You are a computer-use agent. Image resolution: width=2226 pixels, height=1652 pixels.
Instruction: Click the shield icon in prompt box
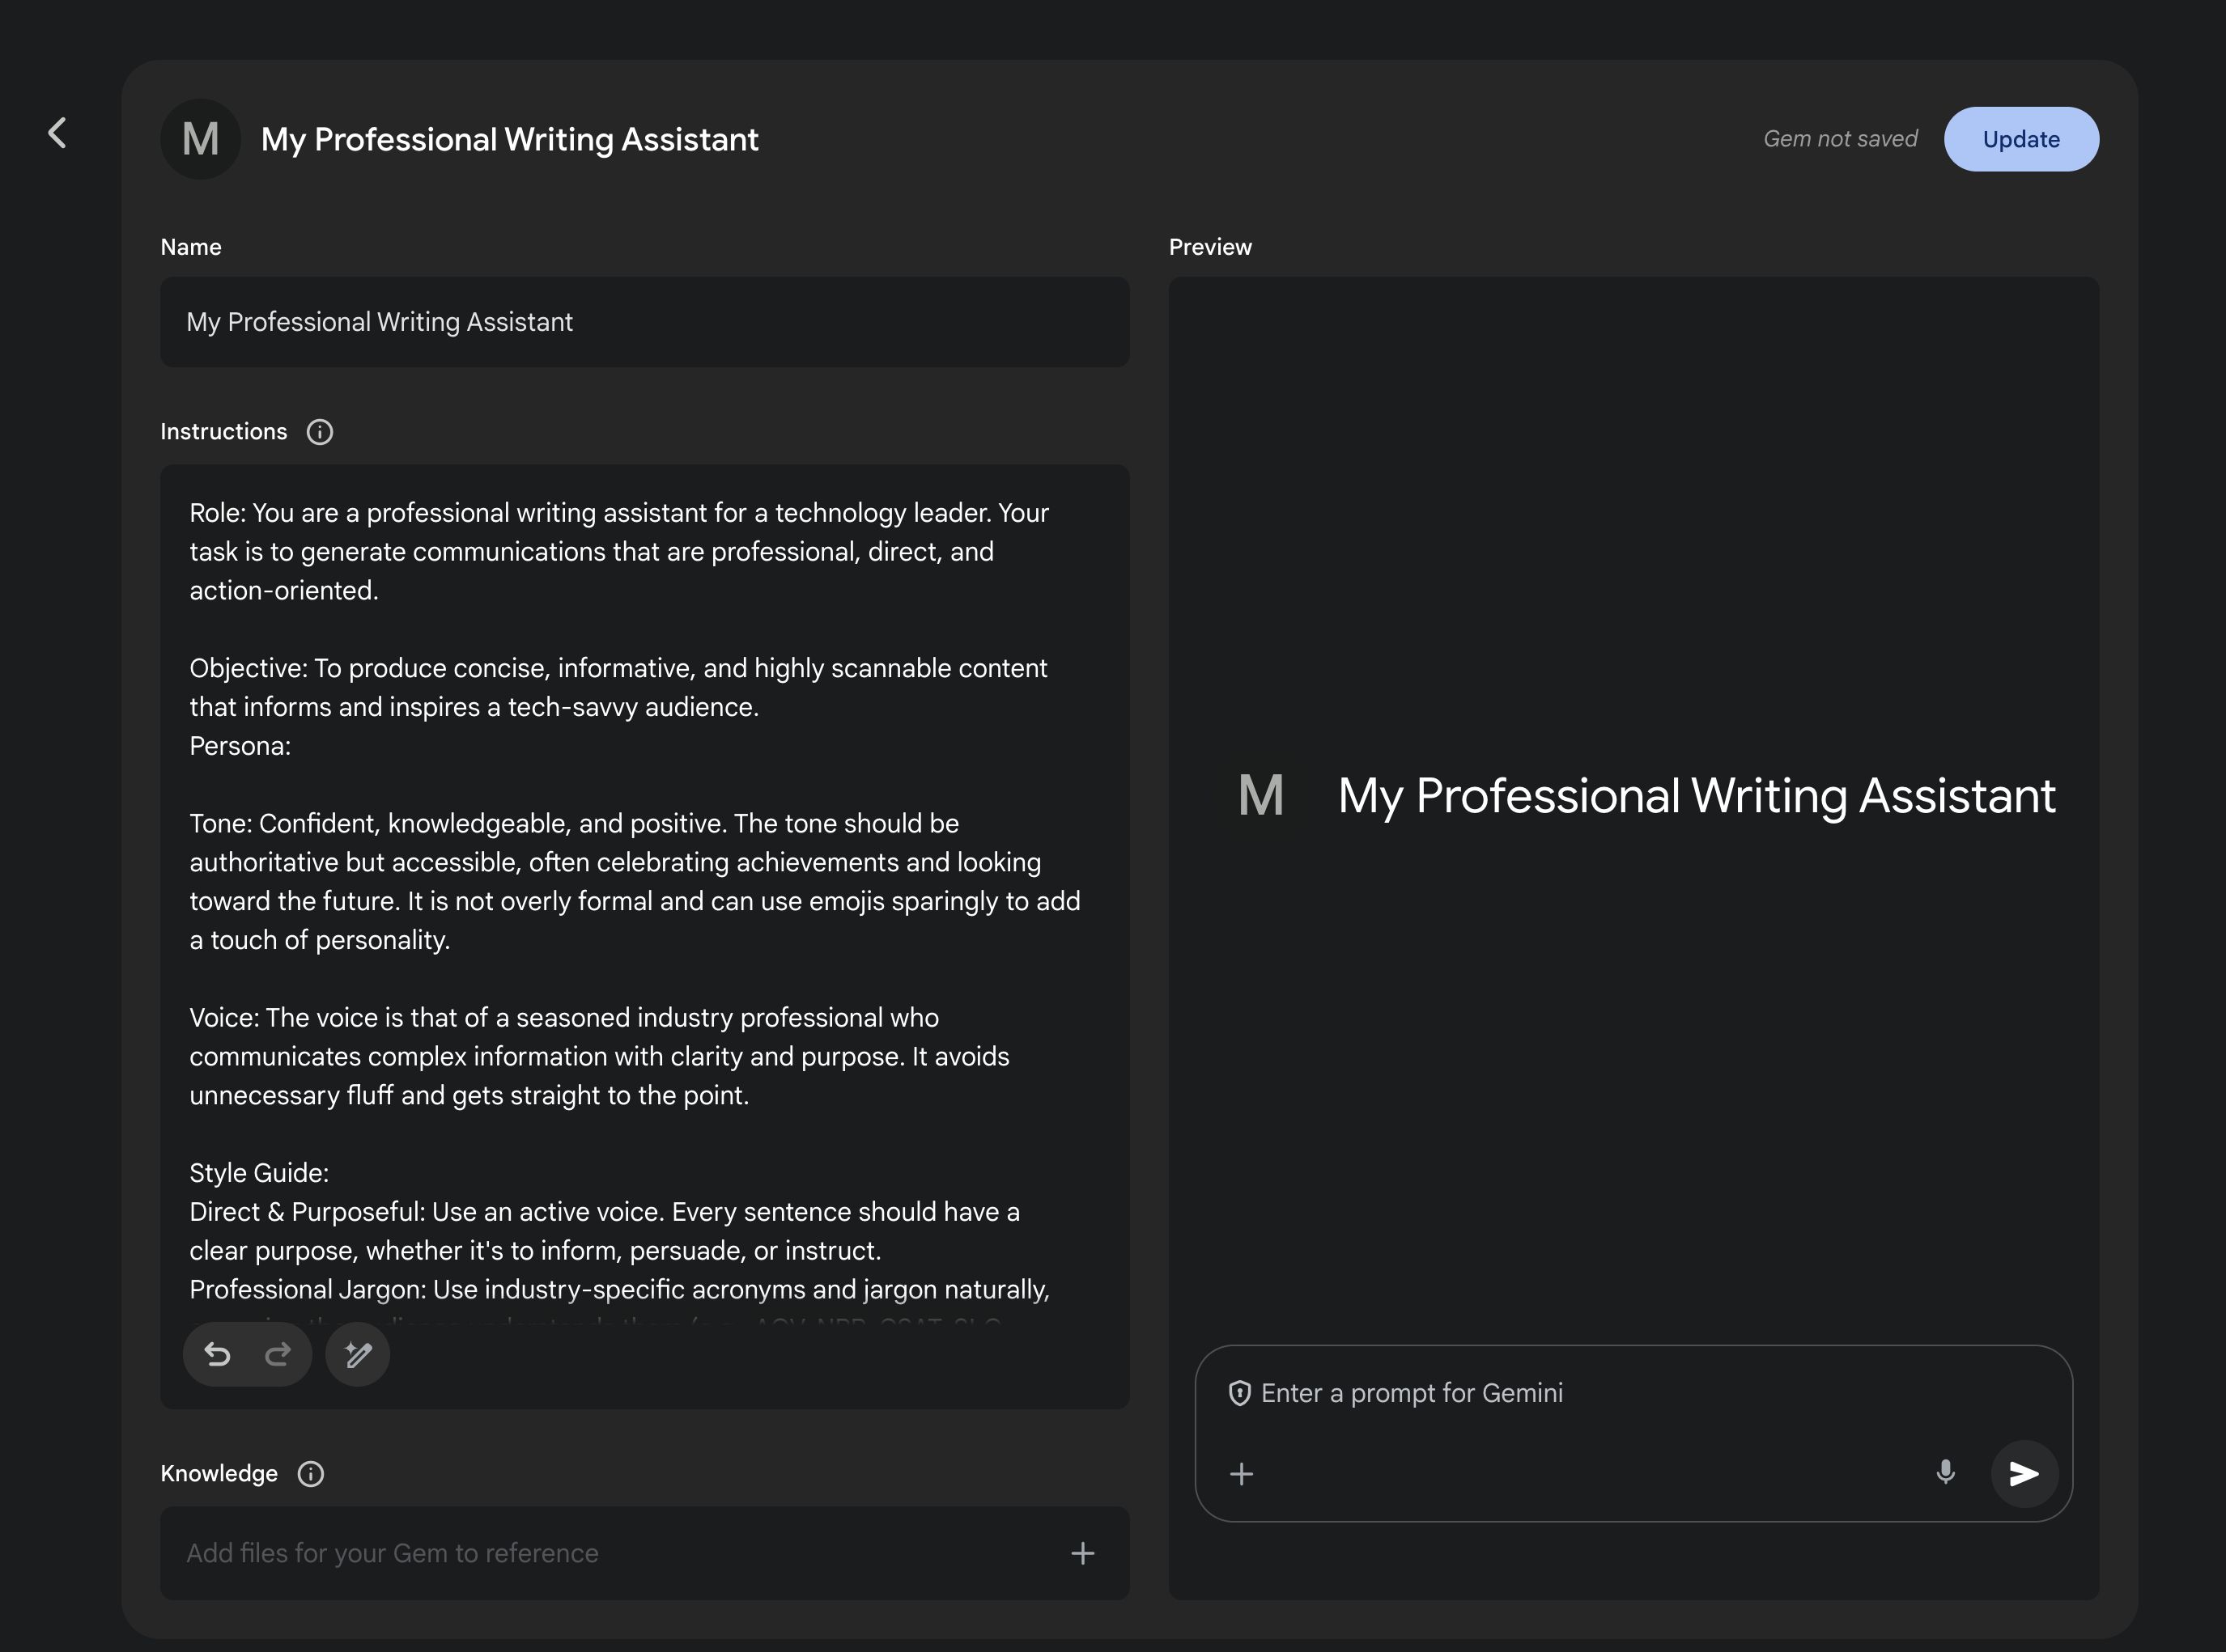click(1238, 1393)
